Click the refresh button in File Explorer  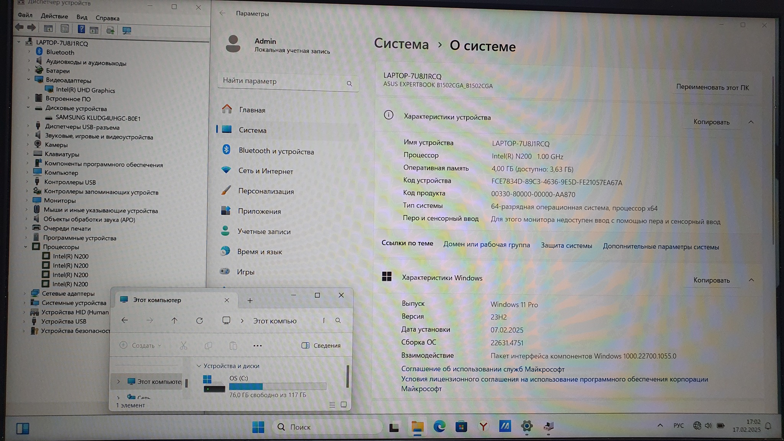point(199,321)
